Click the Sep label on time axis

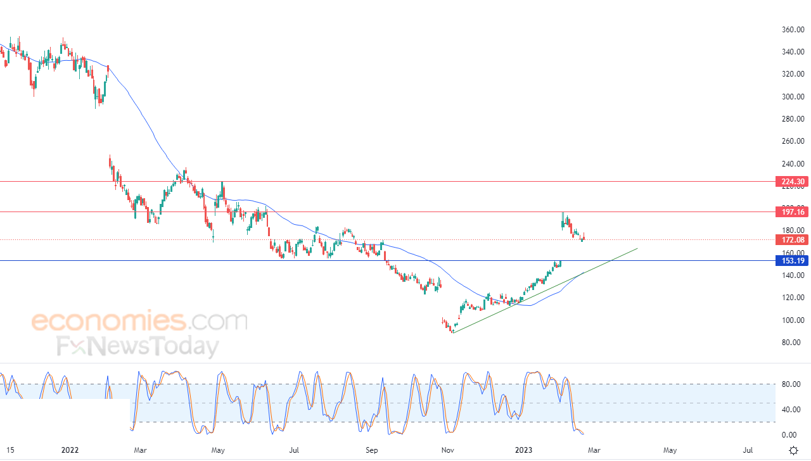point(372,451)
